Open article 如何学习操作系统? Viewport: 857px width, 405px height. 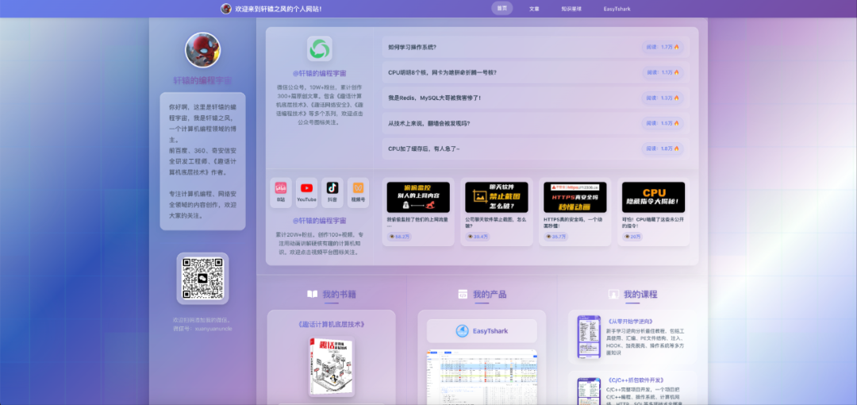412,48
